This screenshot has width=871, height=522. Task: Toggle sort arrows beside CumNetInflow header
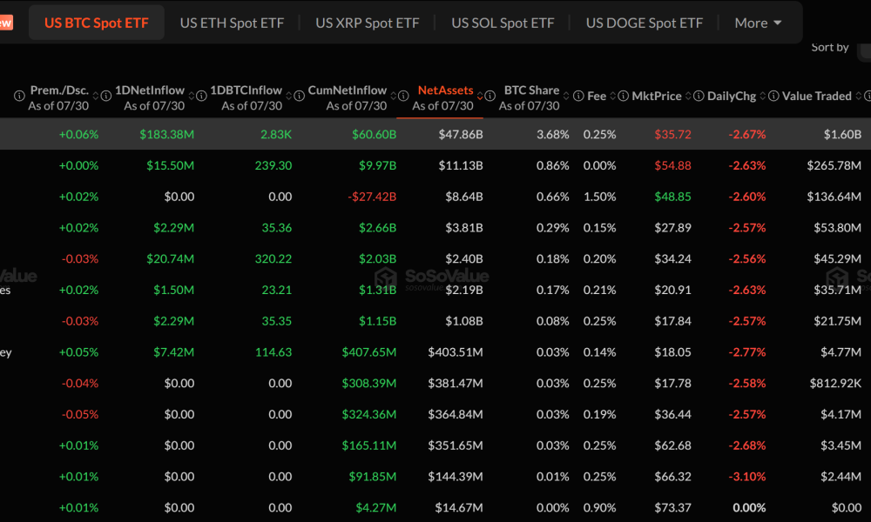[x=394, y=96]
